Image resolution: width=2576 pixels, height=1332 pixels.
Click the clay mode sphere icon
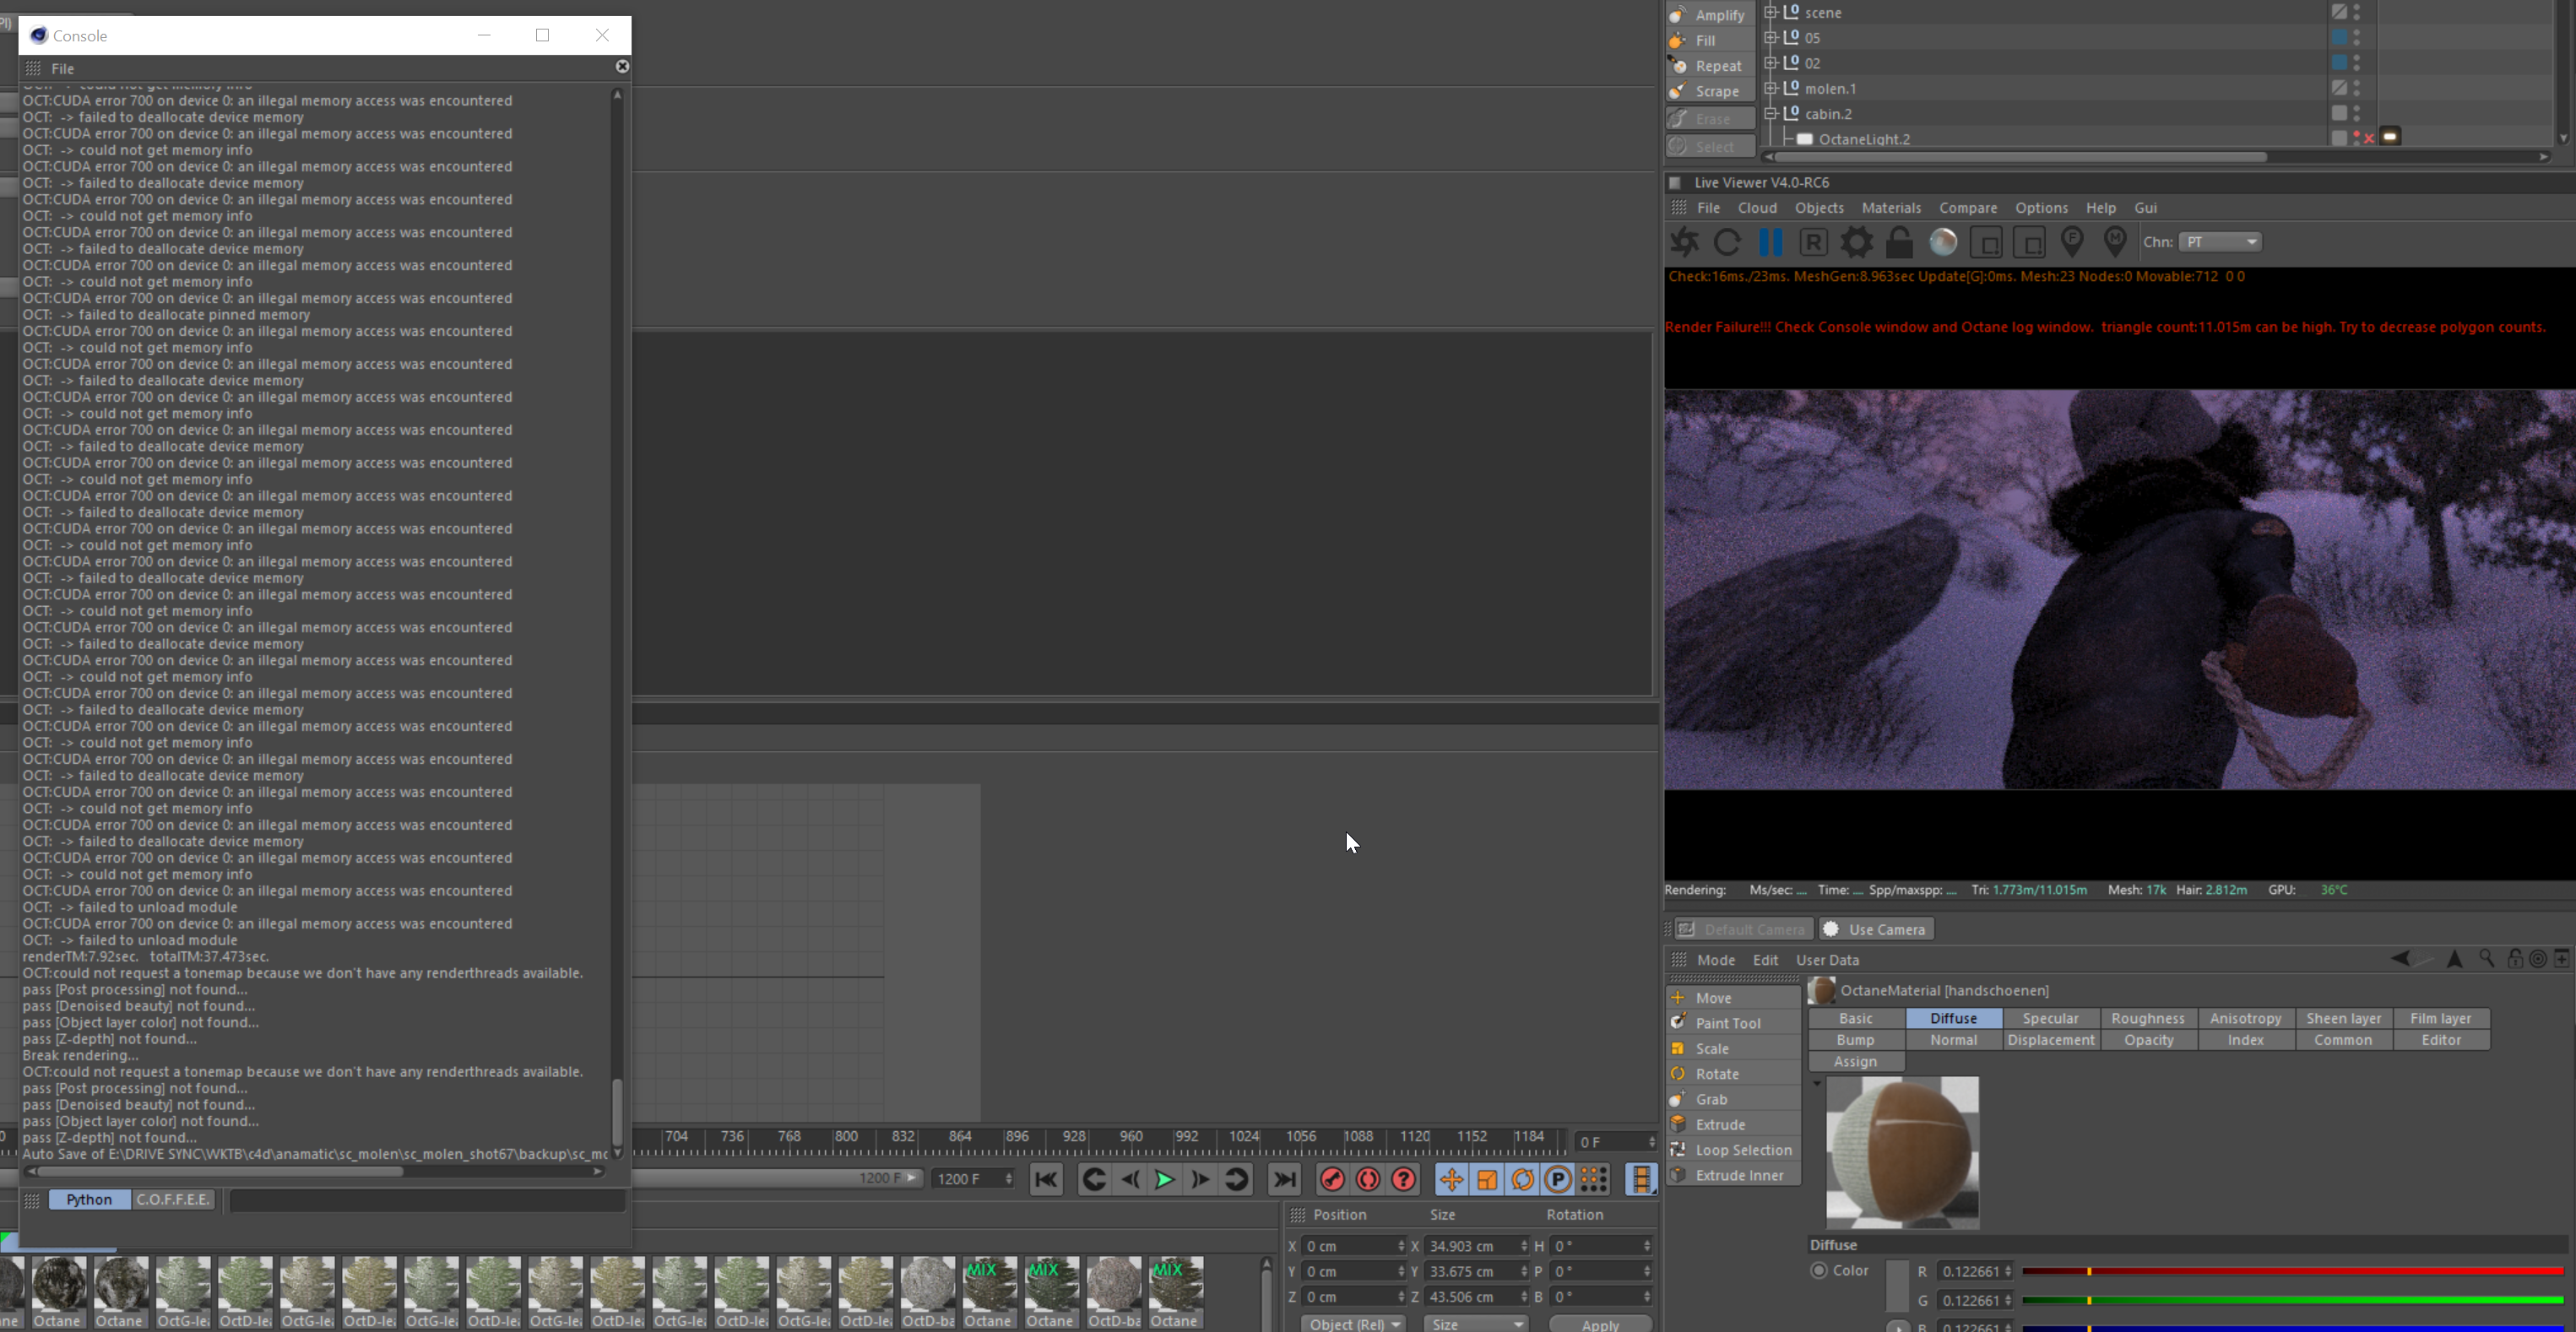click(x=1942, y=242)
